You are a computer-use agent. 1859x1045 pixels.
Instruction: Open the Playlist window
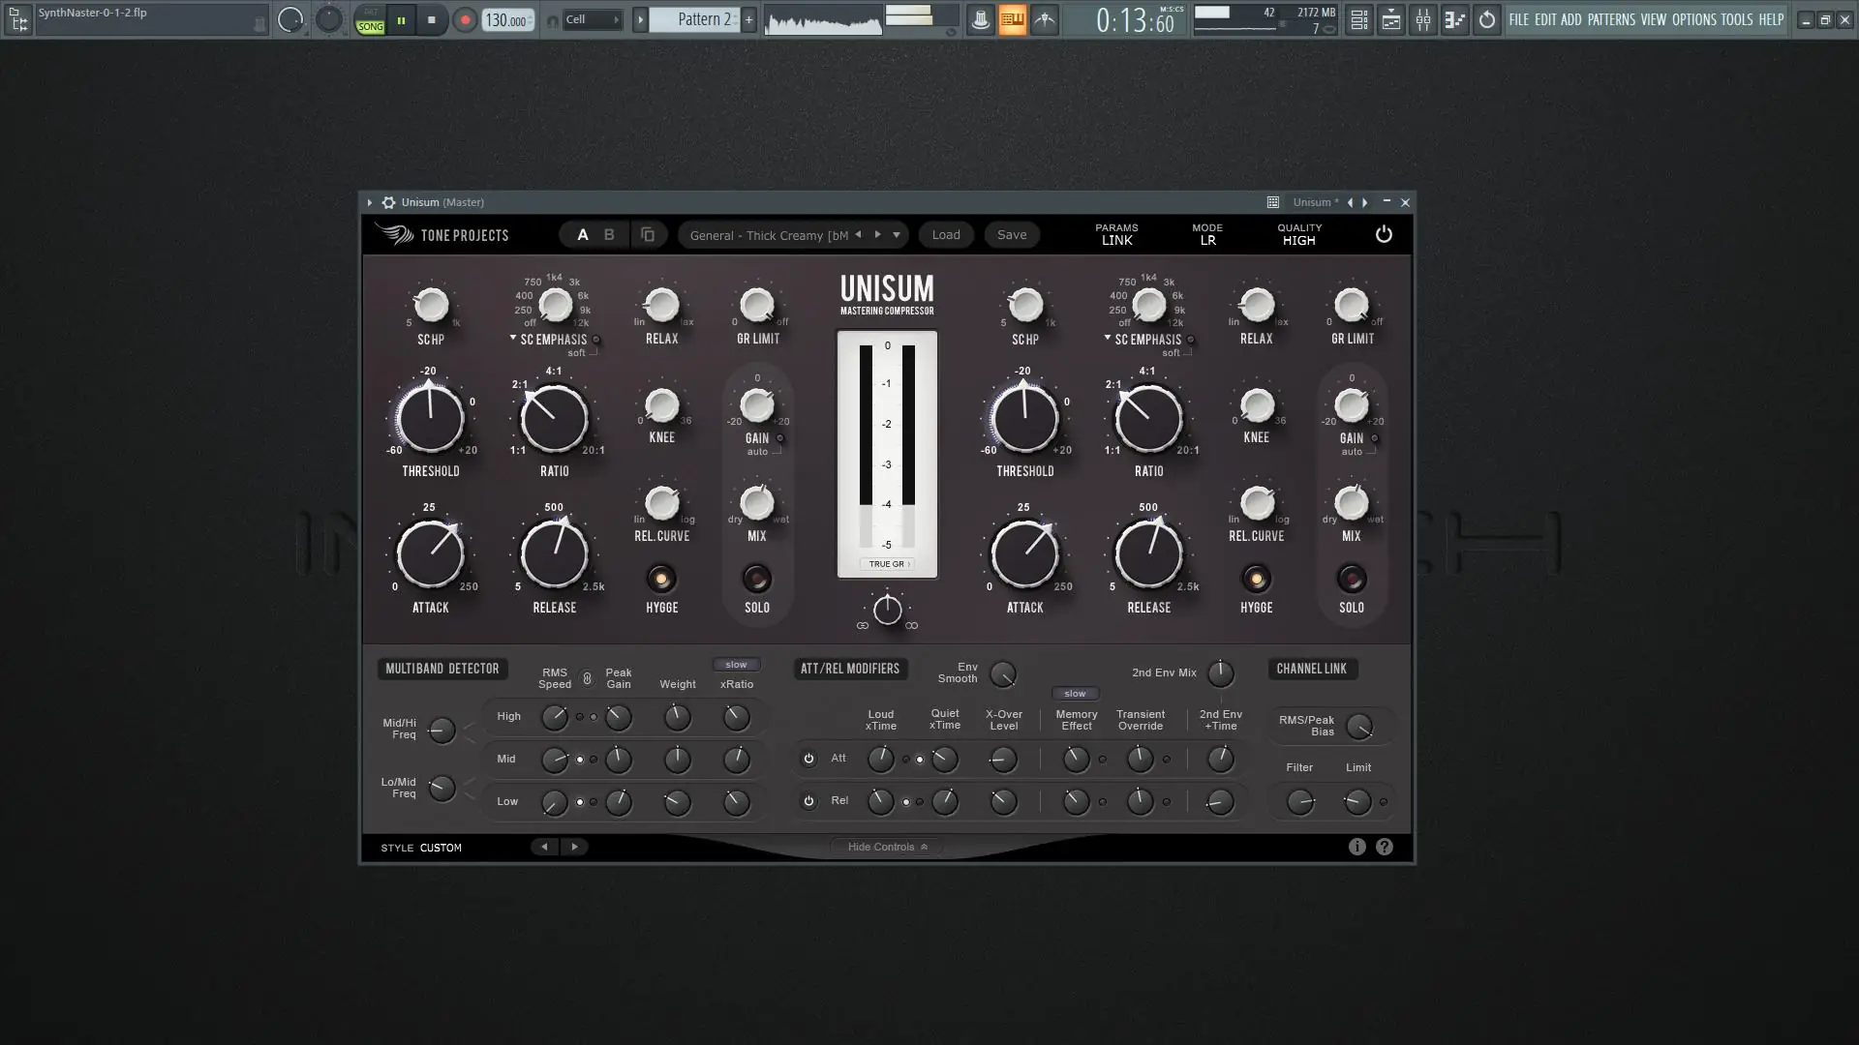1391,19
